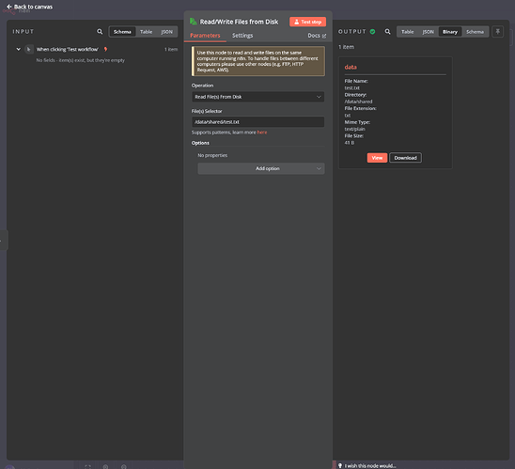The width and height of the screenshot is (515, 469).
Task: Click the Back to canvas arrow
Action: [8, 7]
